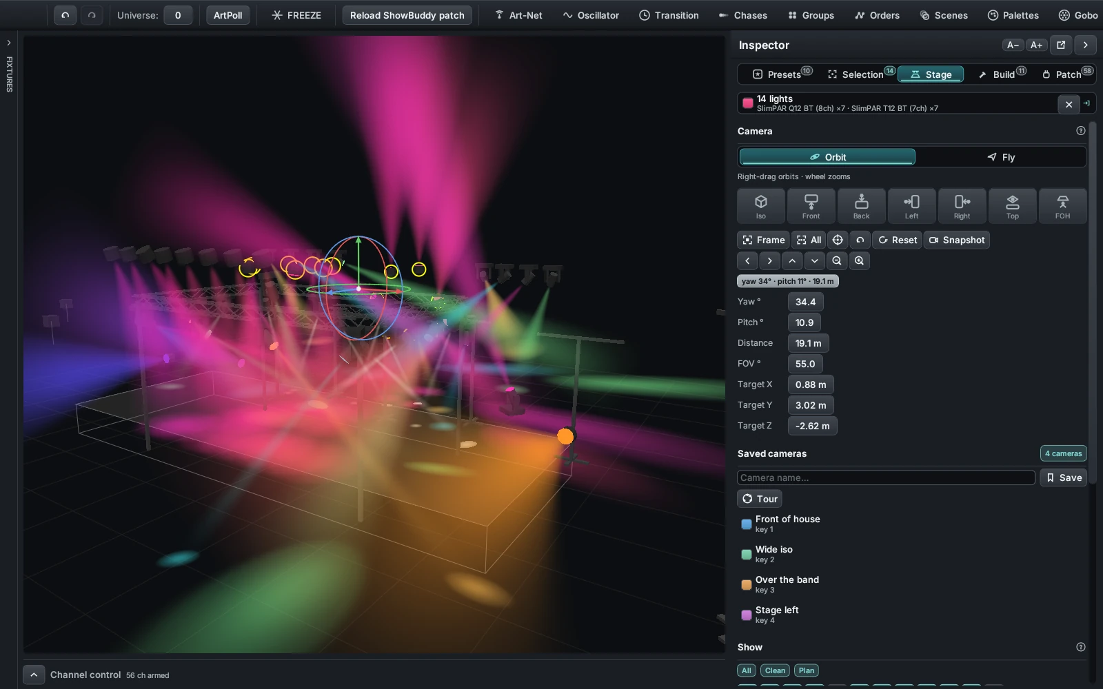Expand the Fixtures sidebar

tap(9, 43)
